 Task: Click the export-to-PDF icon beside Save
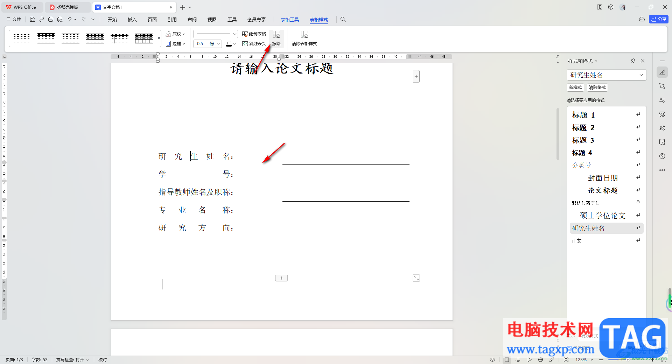click(42, 20)
